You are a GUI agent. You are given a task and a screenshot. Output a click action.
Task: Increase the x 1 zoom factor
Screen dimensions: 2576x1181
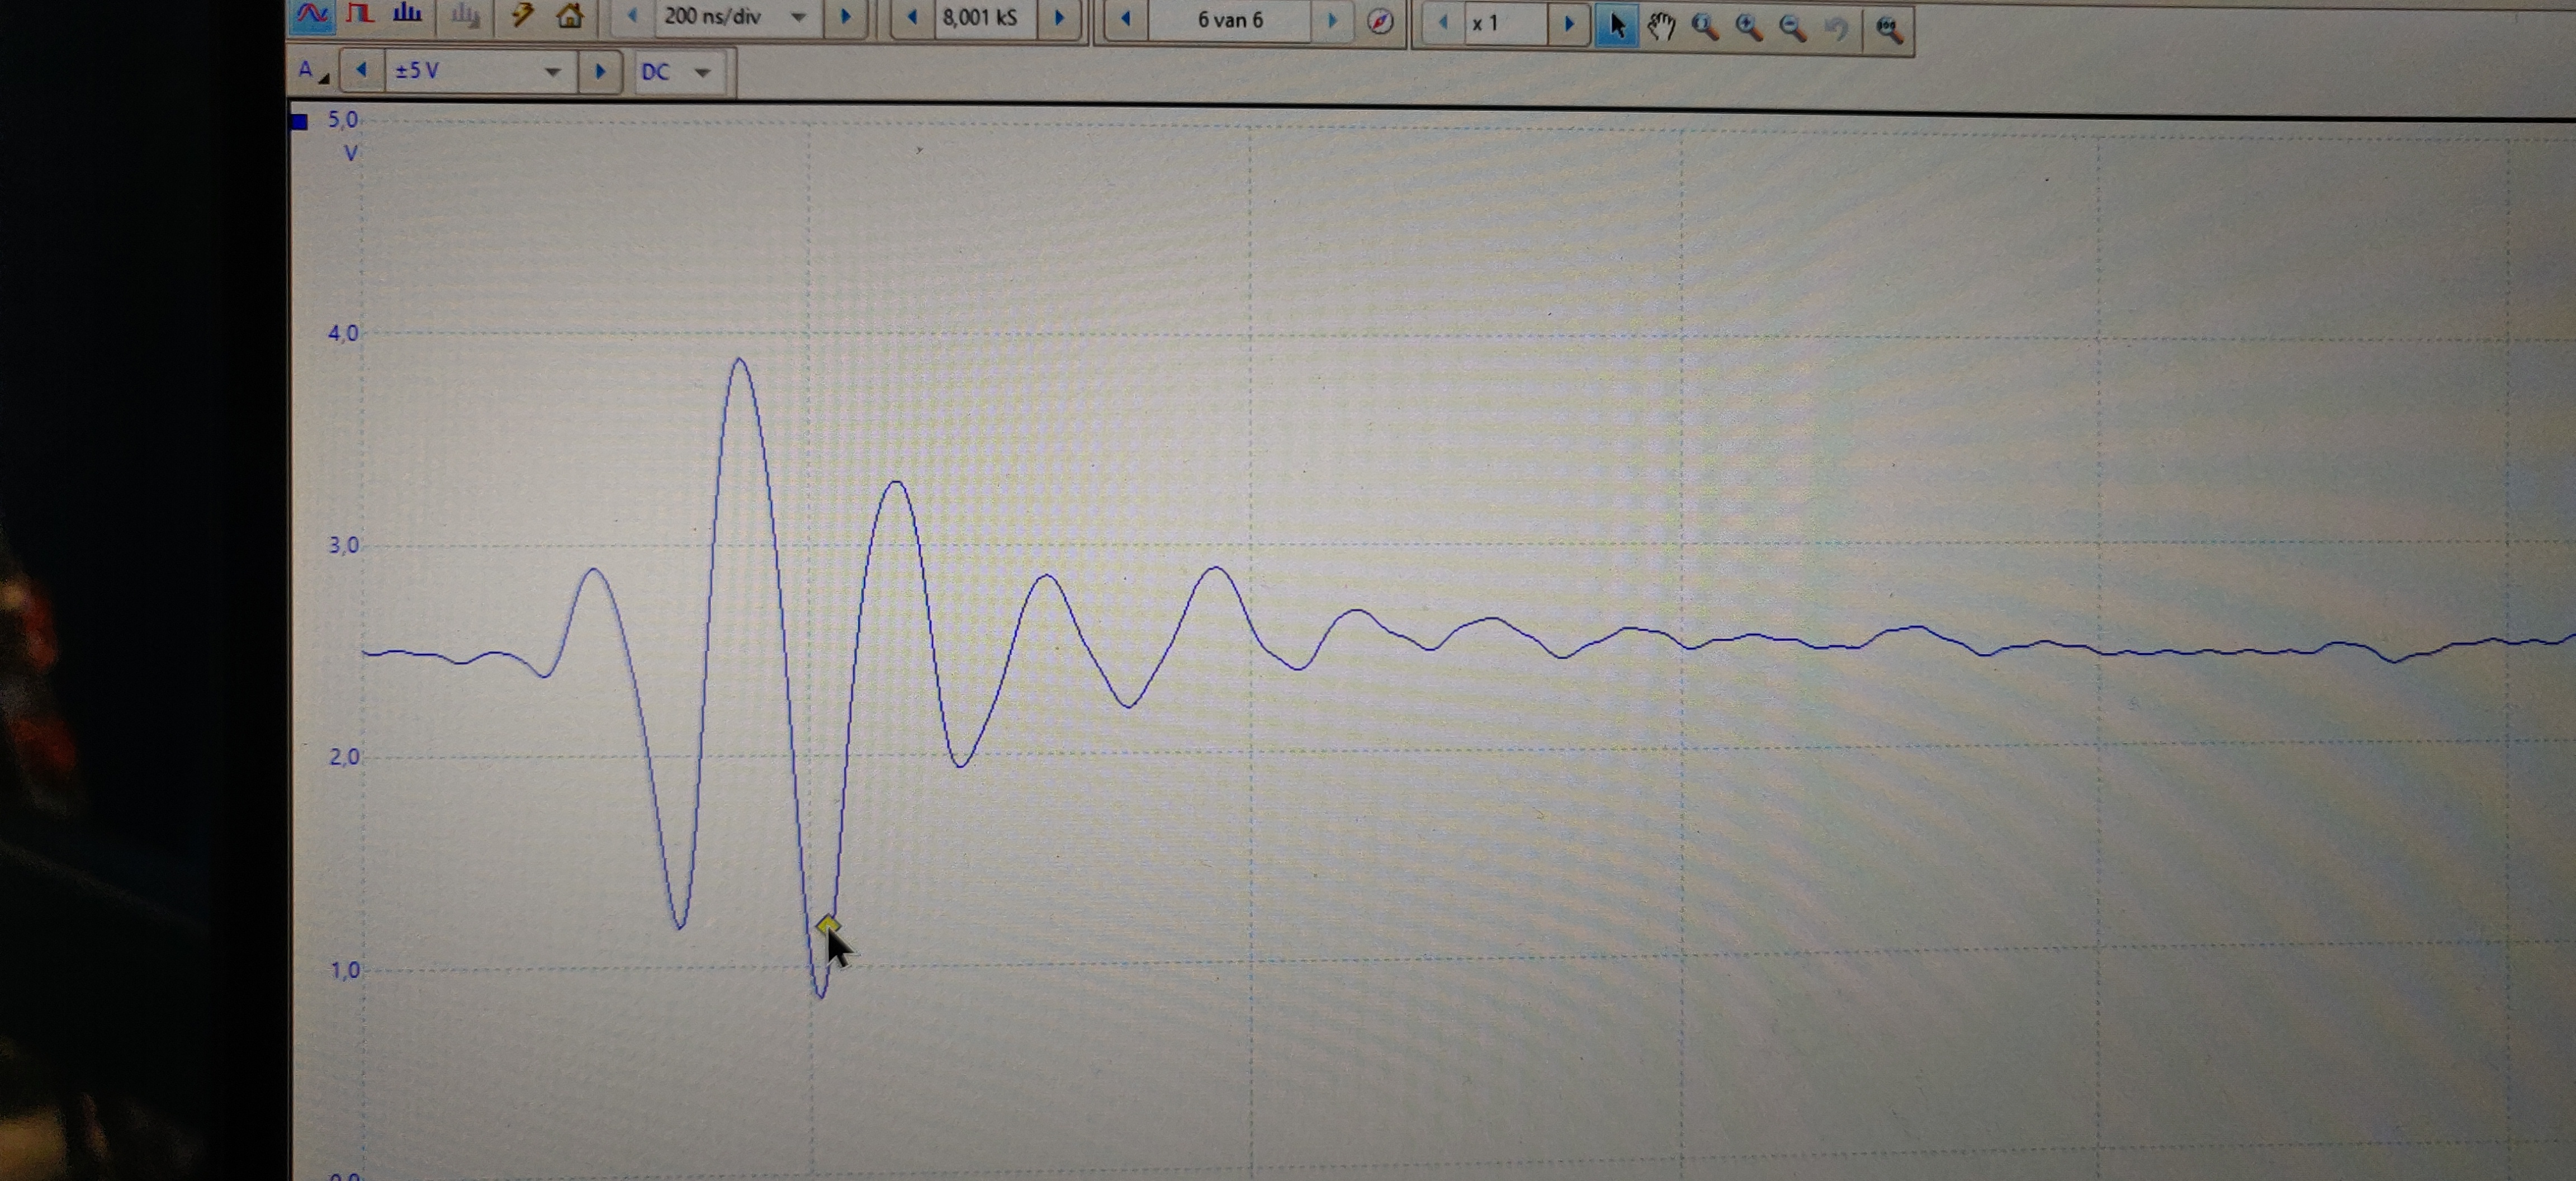1569,24
